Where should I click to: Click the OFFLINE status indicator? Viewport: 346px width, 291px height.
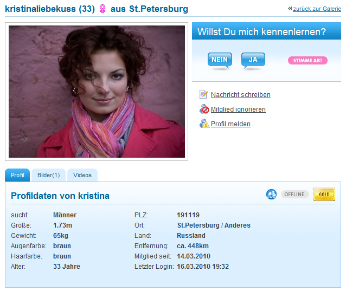click(x=294, y=194)
